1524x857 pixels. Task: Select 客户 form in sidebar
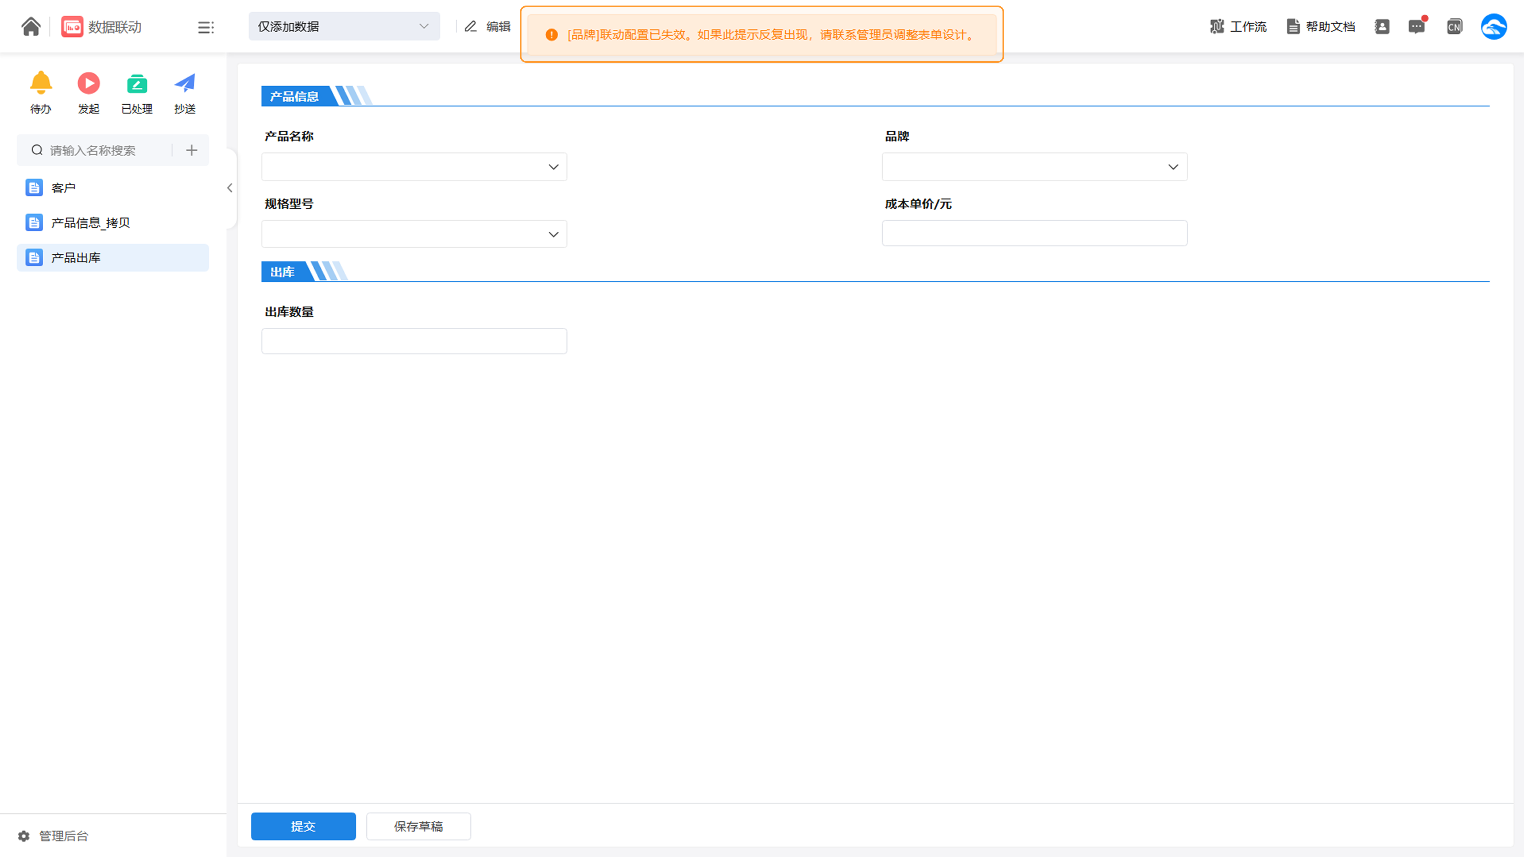(x=63, y=188)
